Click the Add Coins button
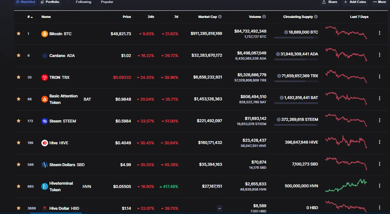Screen dimensions: 390x214 coord(355,2)
